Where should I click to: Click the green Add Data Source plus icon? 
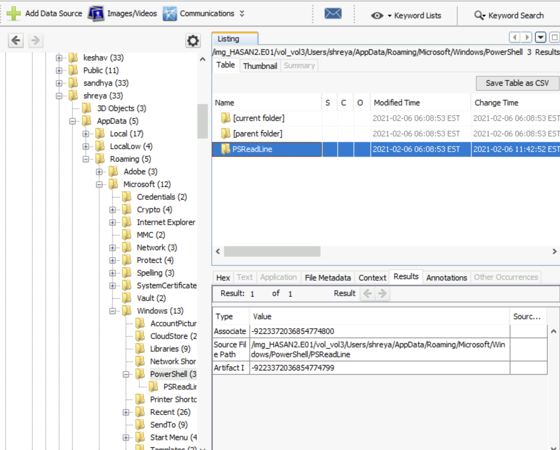coord(14,13)
